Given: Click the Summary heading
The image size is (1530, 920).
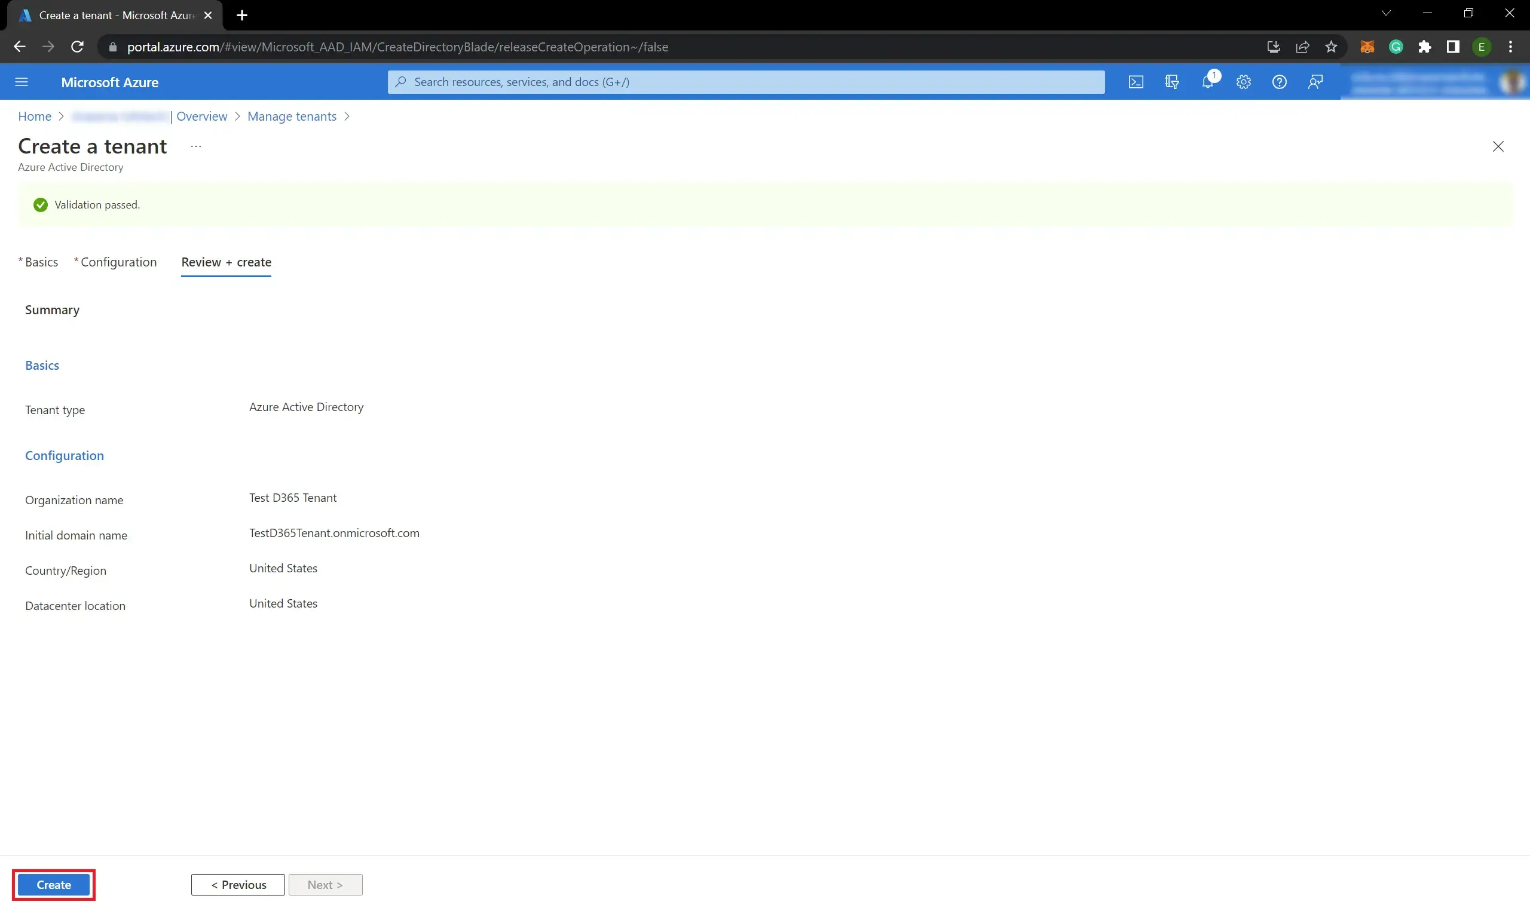Looking at the screenshot, I should 52,310.
